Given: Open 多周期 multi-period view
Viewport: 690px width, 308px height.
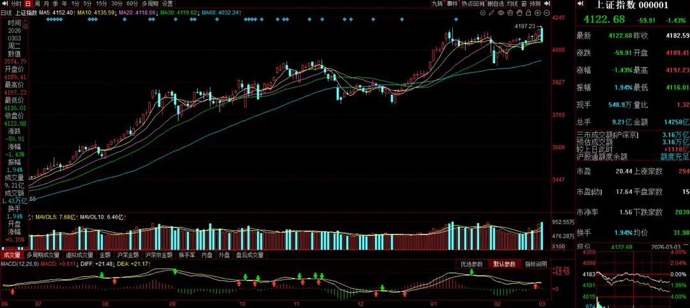Looking at the screenshot, I should [x=150, y=4].
